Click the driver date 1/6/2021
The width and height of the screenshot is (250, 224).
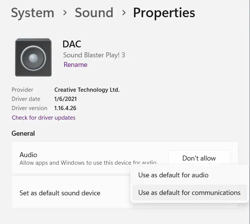pos(66,99)
